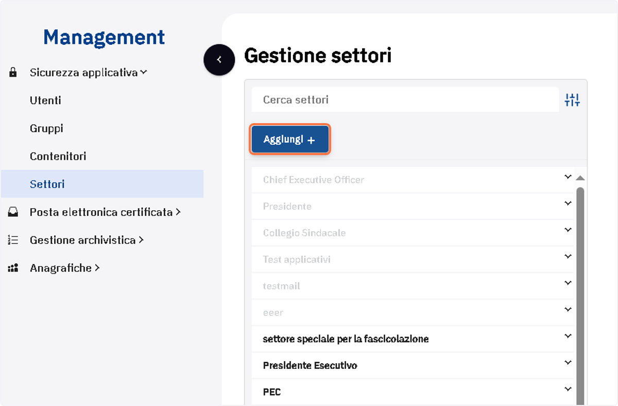Select the Chief Executive Officer sector text
This screenshot has width=618, height=406.
click(313, 180)
